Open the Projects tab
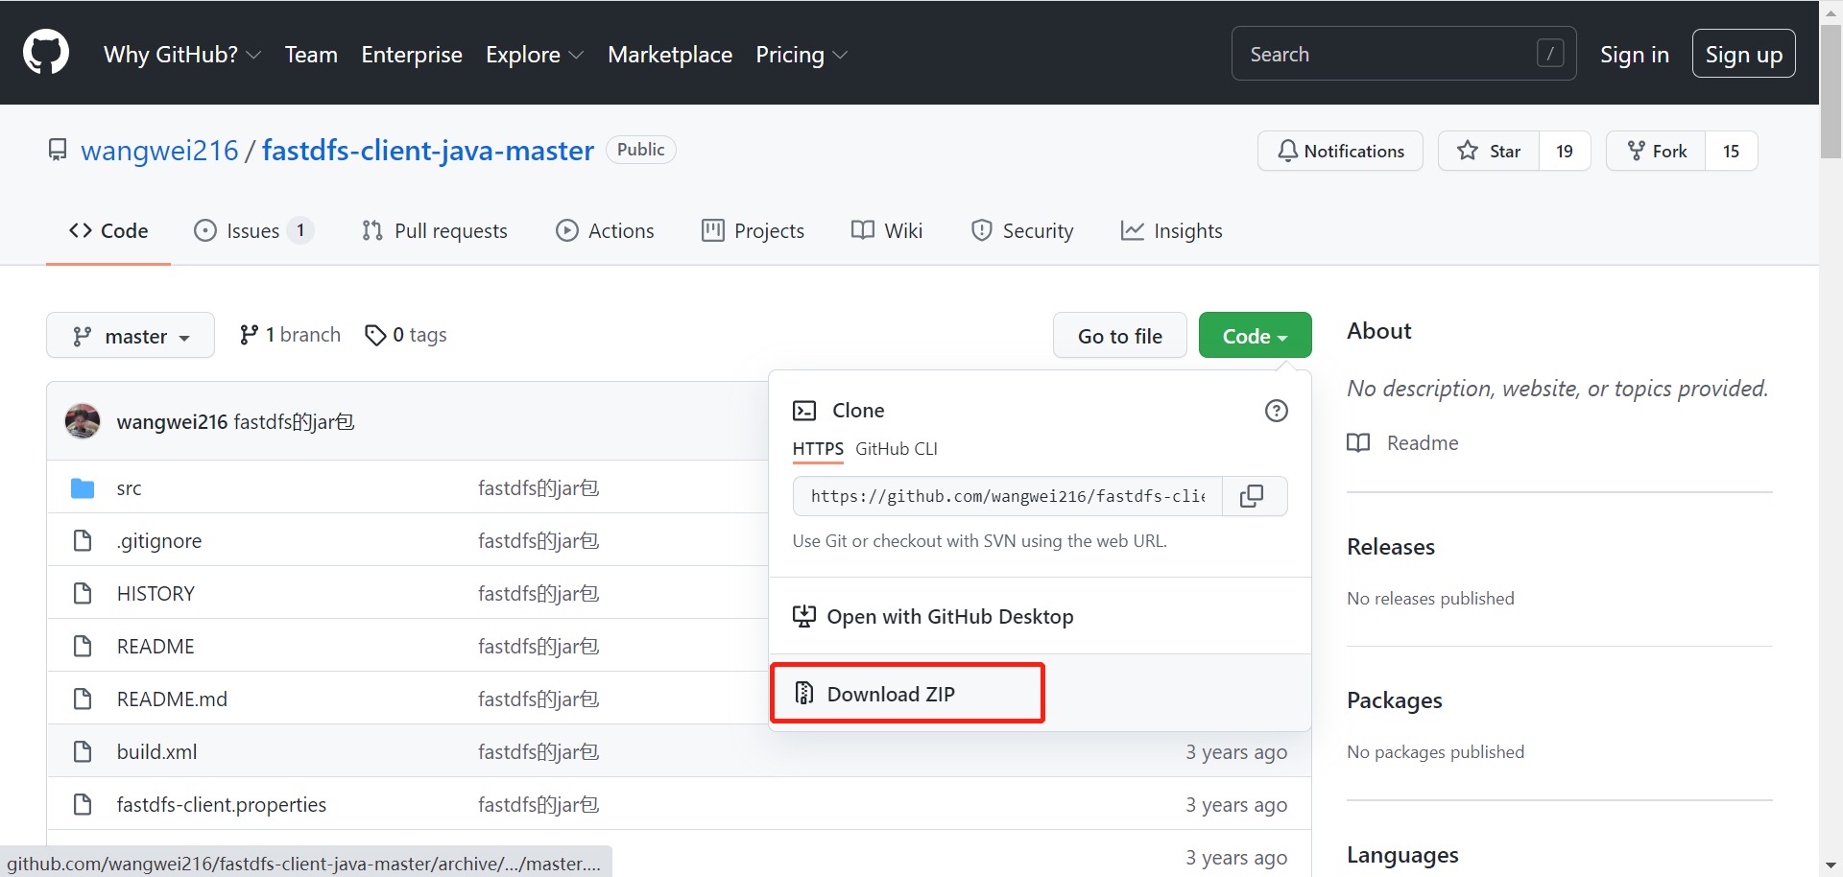1843x877 pixels. pos(754,231)
